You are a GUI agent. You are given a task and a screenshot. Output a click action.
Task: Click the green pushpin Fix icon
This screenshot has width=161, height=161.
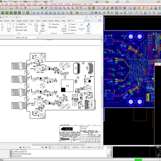46,8
